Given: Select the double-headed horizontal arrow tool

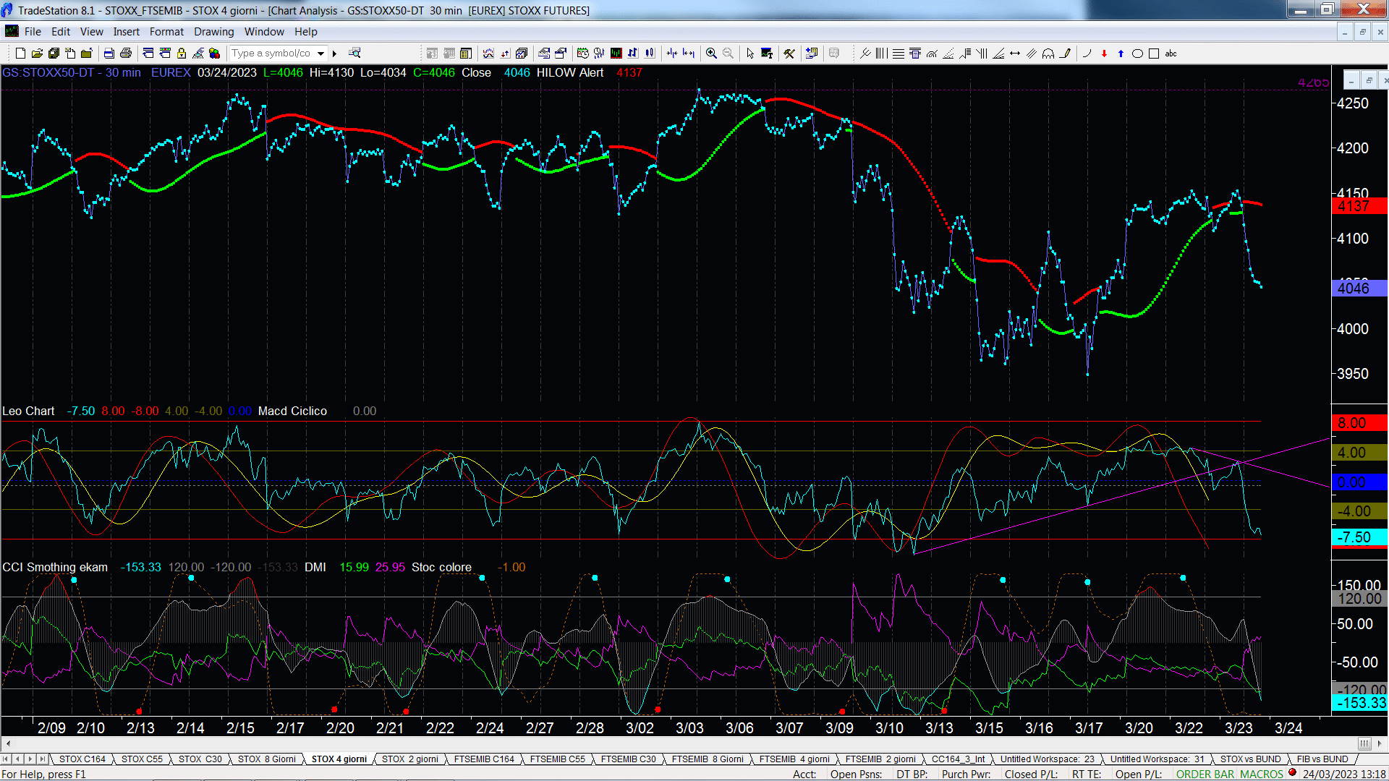Looking at the screenshot, I should pyautogui.click(x=1015, y=54).
